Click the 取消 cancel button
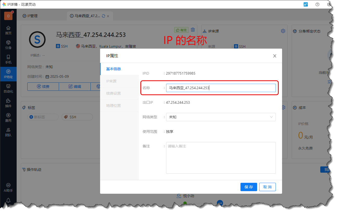This screenshot has height=214, width=339. point(267,187)
